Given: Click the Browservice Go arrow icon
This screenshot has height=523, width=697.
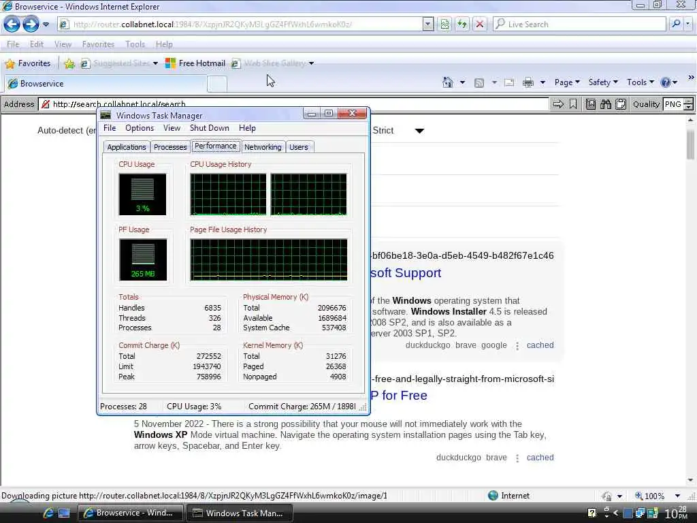Looking at the screenshot, I should 558,104.
